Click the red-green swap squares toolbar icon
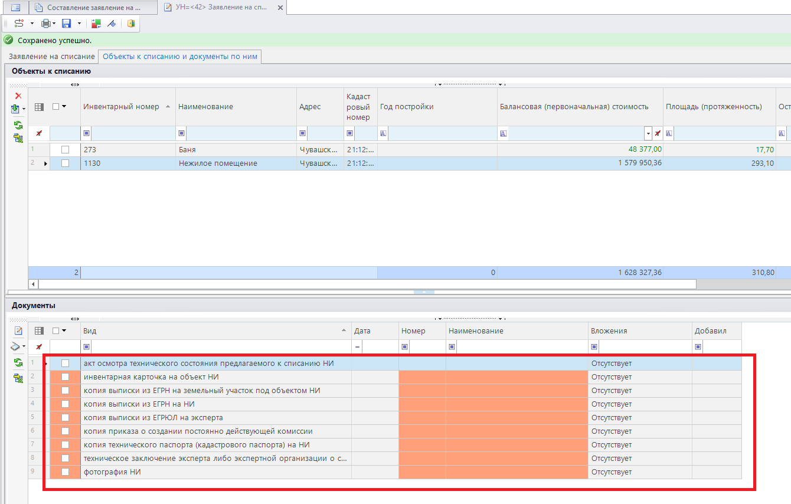This screenshot has width=791, height=504. pyautogui.click(x=96, y=24)
